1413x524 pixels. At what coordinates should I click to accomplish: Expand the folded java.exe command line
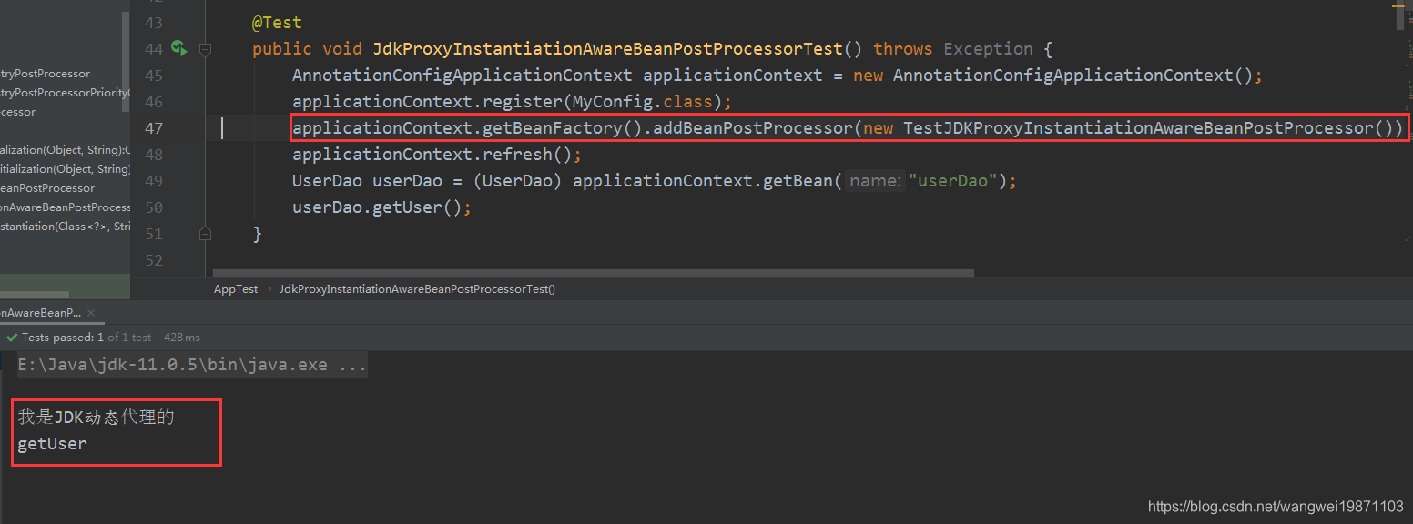click(x=192, y=366)
